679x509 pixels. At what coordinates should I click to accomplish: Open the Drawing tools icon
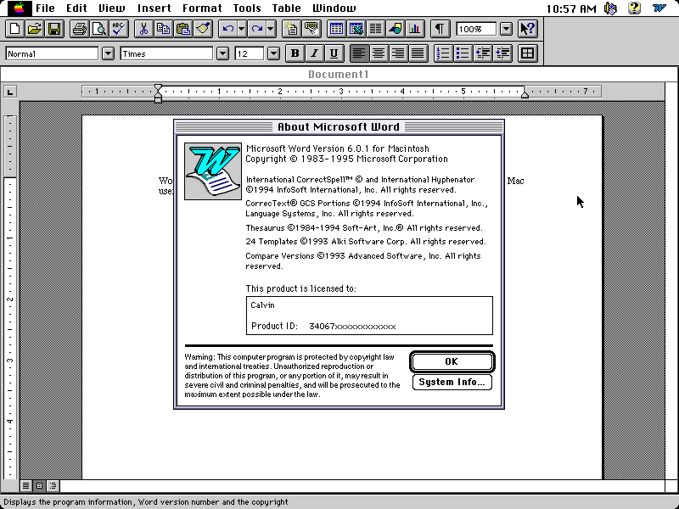point(396,29)
